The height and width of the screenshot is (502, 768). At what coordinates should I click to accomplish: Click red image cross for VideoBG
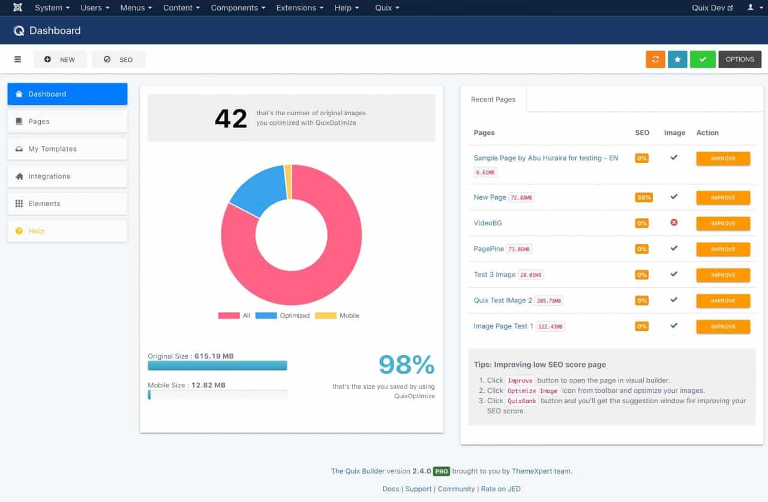[x=674, y=223]
